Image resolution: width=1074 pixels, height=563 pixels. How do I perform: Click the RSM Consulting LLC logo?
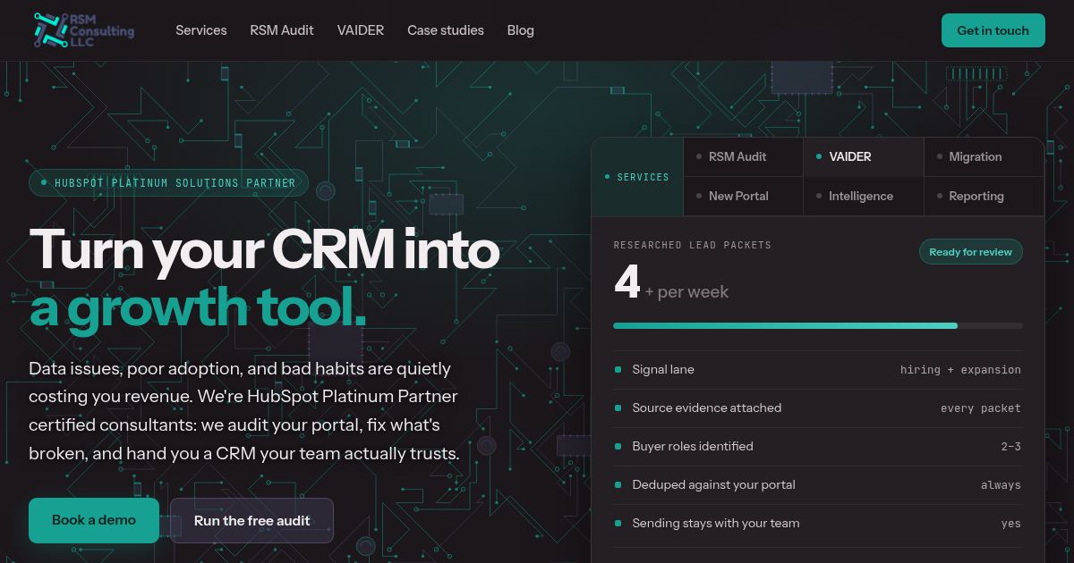click(x=83, y=30)
